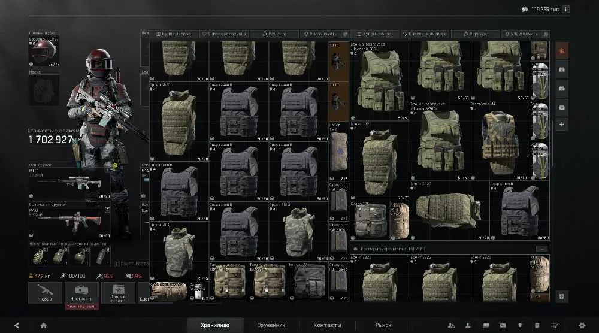Click the info icon beside currency balance

566,9
